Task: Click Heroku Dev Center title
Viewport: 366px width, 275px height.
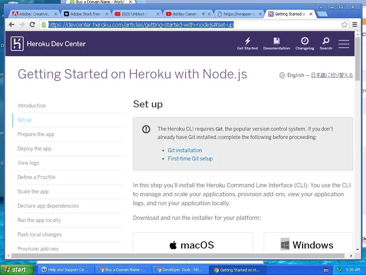Action: [x=56, y=44]
